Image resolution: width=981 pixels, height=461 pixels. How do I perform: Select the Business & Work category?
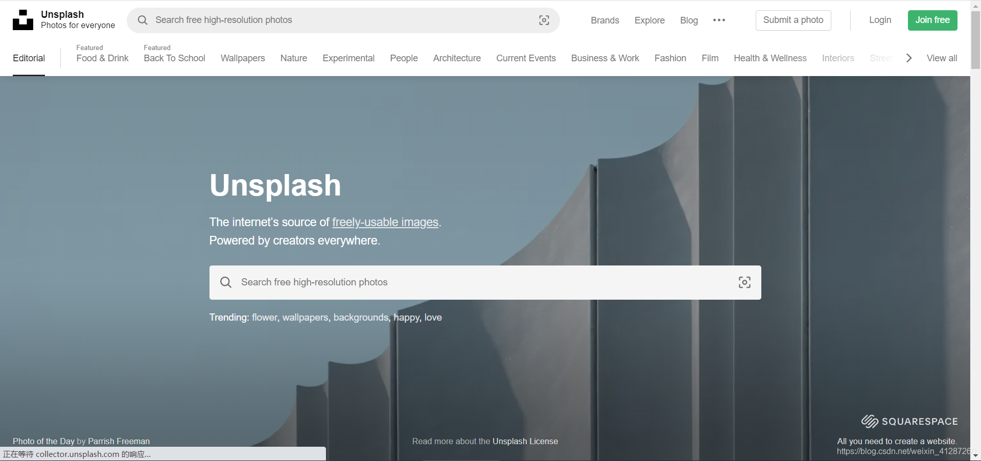coord(605,58)
